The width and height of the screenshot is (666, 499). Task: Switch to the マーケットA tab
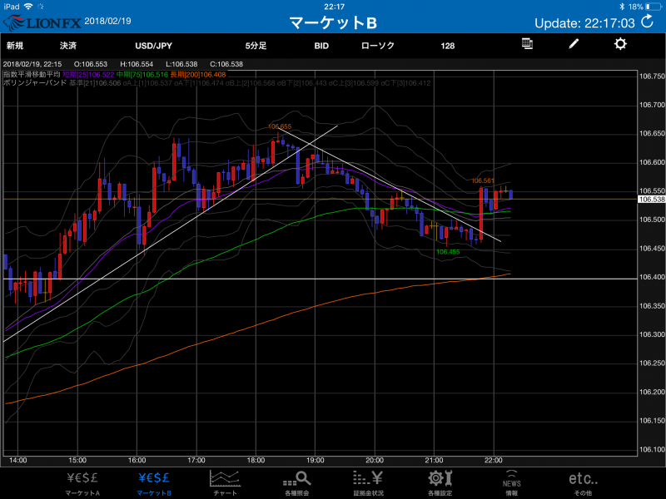point(82,482)
